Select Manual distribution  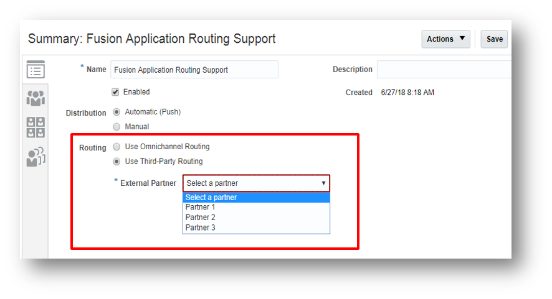click(117, 127)
